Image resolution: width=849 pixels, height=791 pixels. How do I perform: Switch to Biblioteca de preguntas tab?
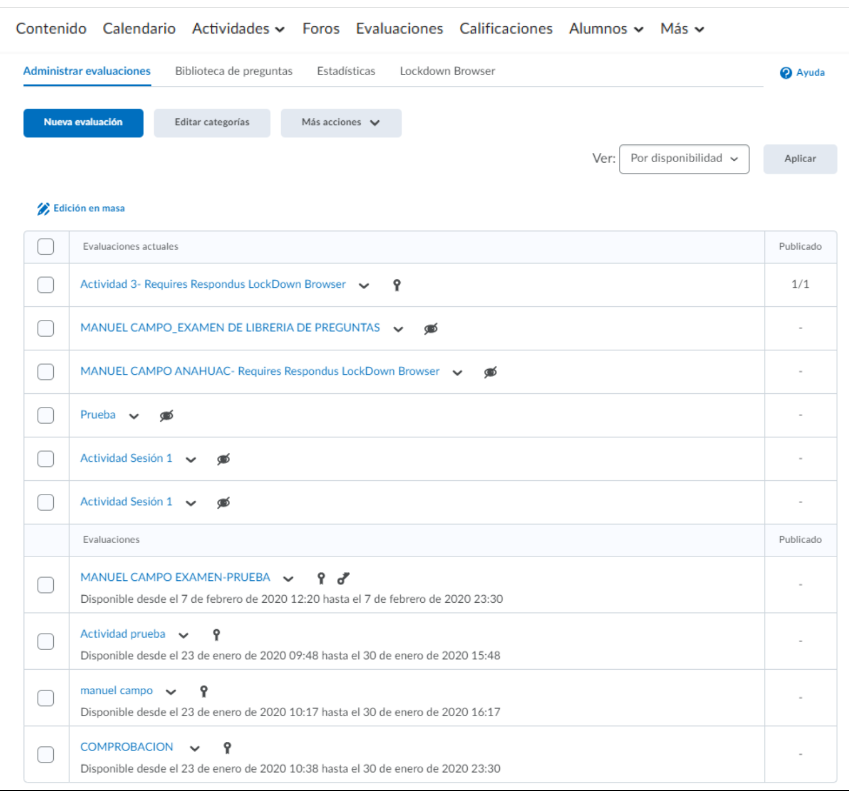(x=234, y=71)
